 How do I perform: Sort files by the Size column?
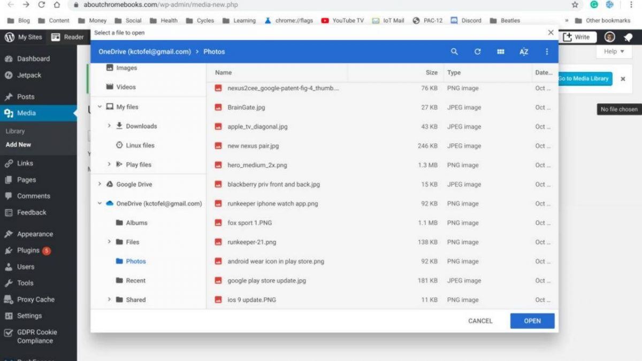pyautogui.click(x=431, y=73)
